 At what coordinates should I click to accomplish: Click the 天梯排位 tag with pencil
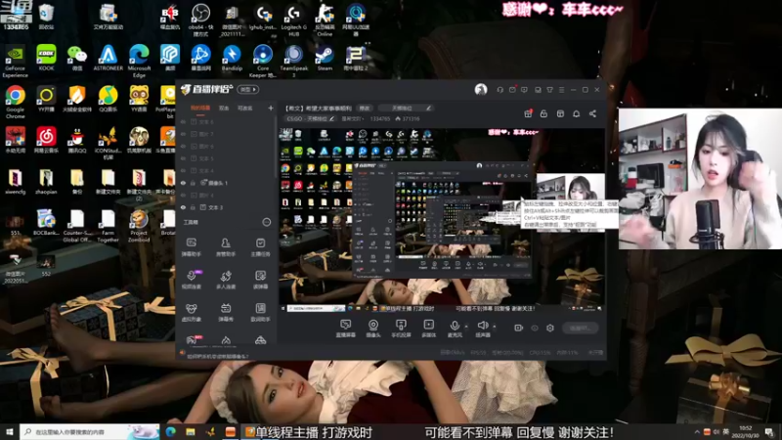(x=406, y=108)
